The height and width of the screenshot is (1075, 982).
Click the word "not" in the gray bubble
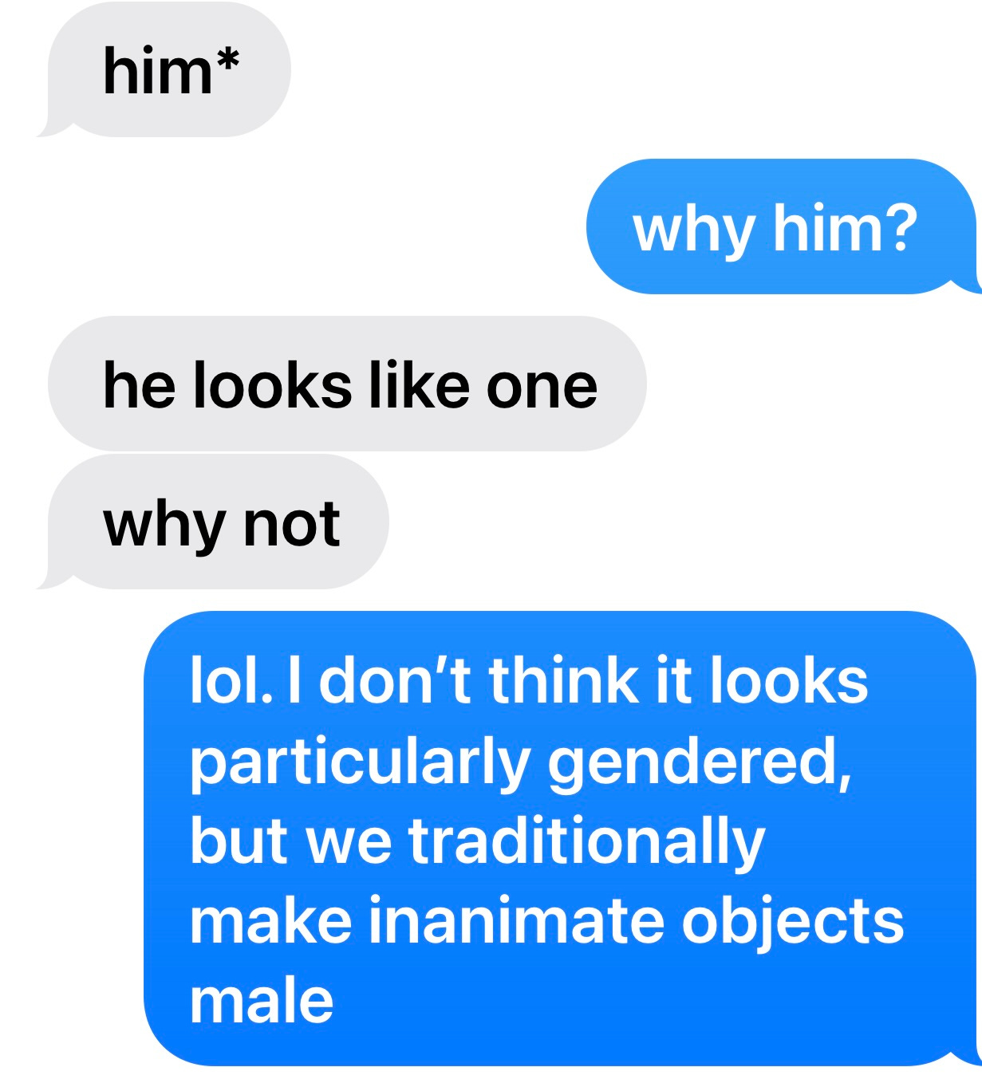click(292, 525)
